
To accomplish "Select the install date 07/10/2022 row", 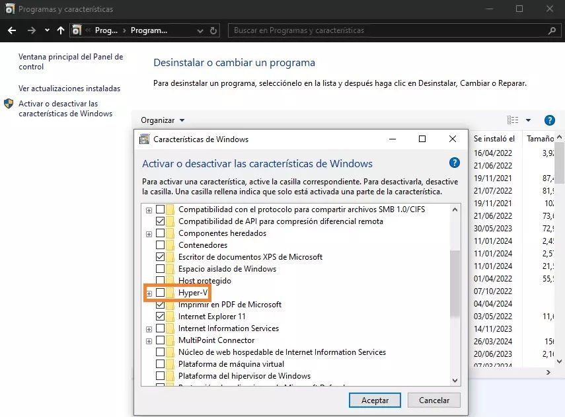I will 492,291.
